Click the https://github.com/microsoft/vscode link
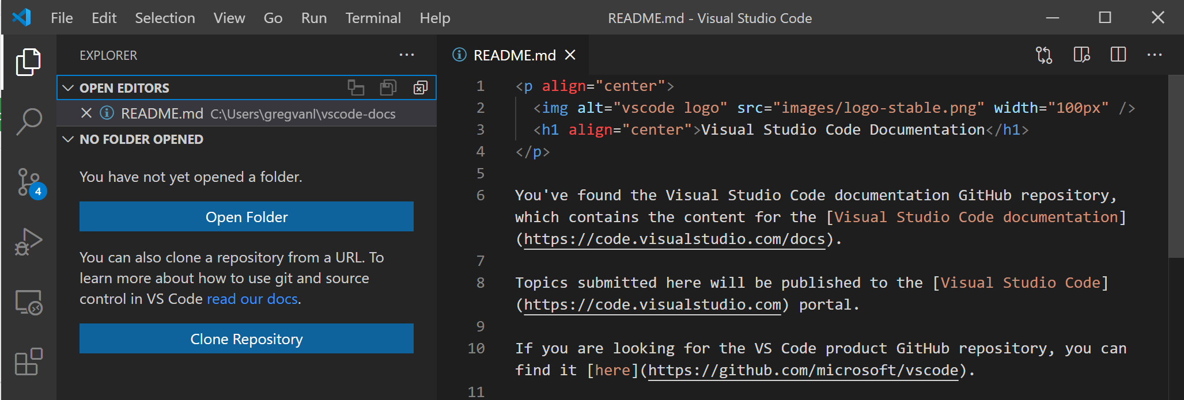The width and height of the screenshot is (1184, 400). click(x=803, y=370)
